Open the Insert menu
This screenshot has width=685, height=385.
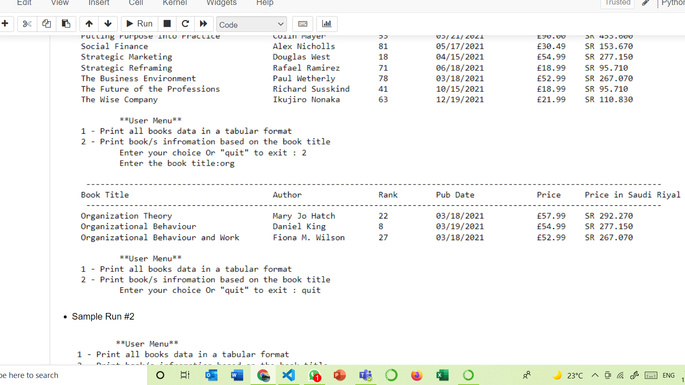[x=99, y=3]
